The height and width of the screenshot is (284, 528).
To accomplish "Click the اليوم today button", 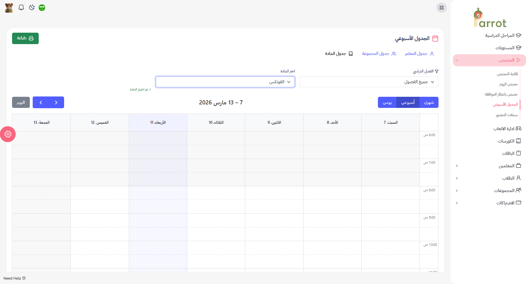I will [x=21, y=102].
